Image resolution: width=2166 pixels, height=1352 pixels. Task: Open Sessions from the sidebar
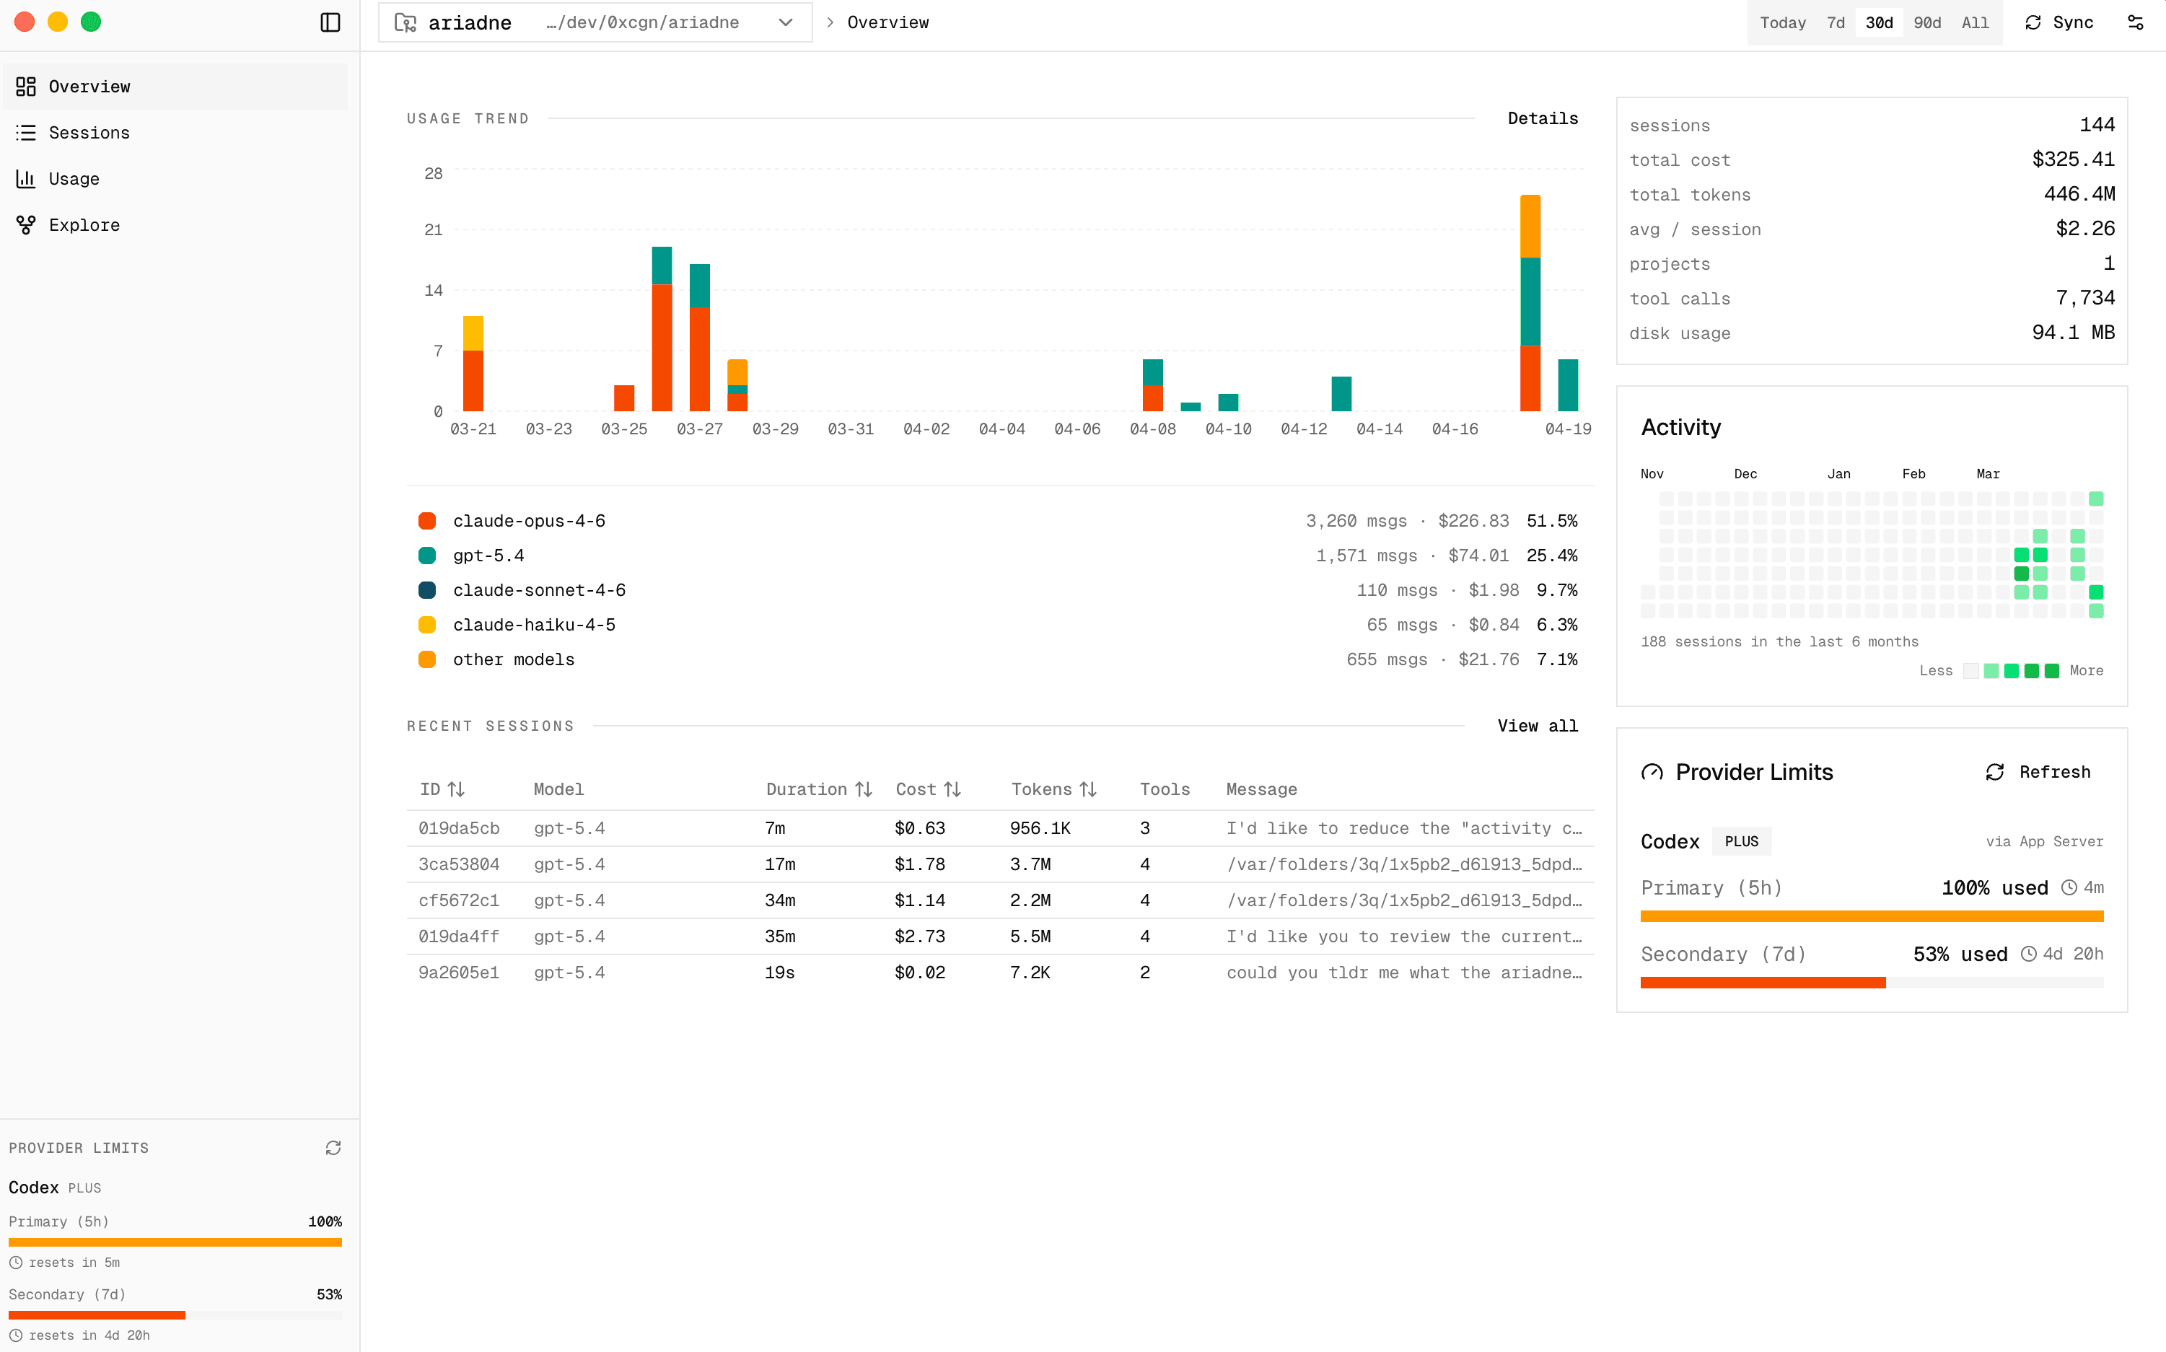pos(89,132)
